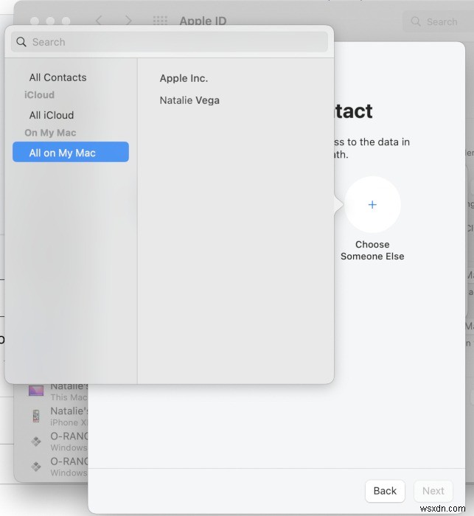Viewport: 474px width, 516px height.
Task: Select the second O-RANC Windows device icon
Action: coord(36,467)
